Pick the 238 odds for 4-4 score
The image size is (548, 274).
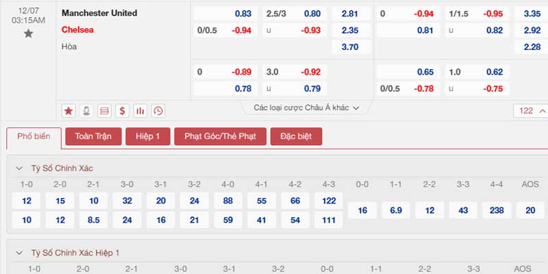pyautogui.click(x=497, y=210)
